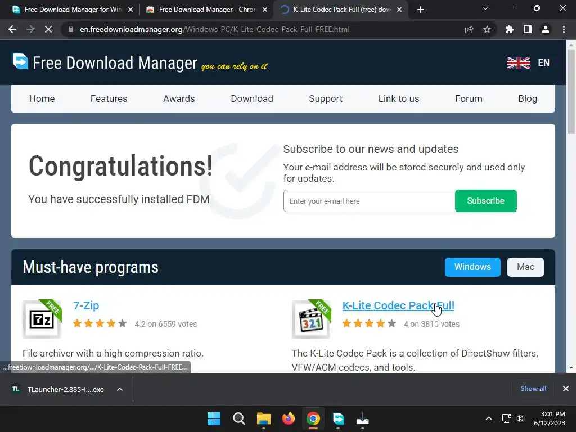Open the Features page
The height and width of the screenshot is (432, 576).
click(109, 98)
